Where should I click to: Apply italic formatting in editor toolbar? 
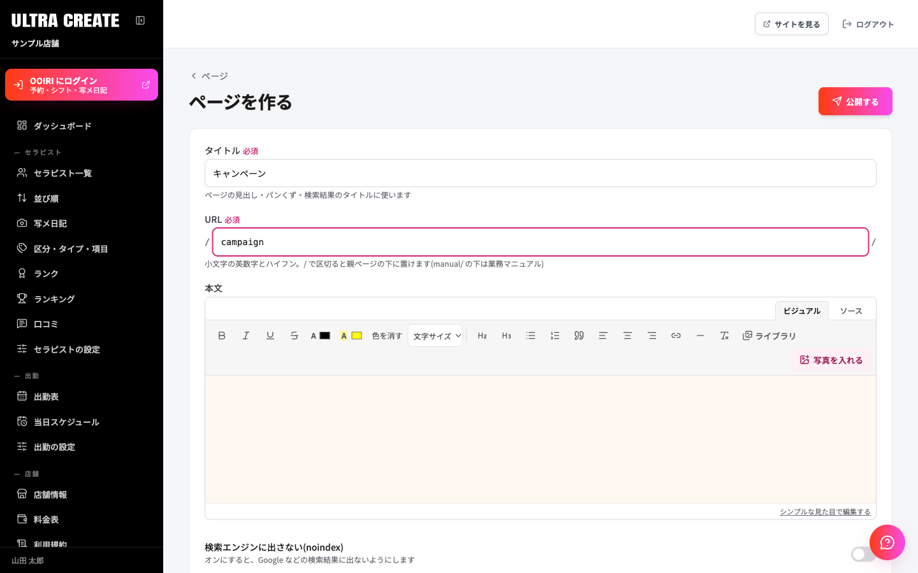coord(246,336)
